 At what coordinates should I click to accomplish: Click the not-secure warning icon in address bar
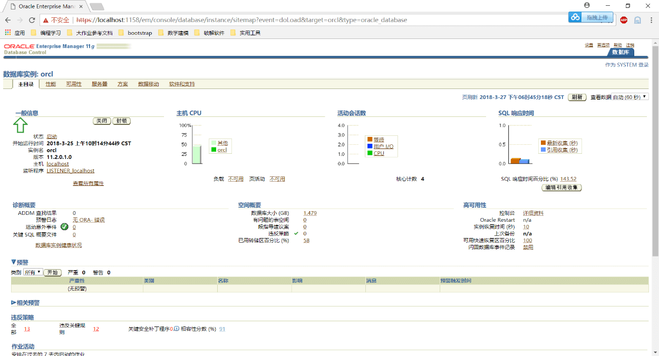(46, 20)
